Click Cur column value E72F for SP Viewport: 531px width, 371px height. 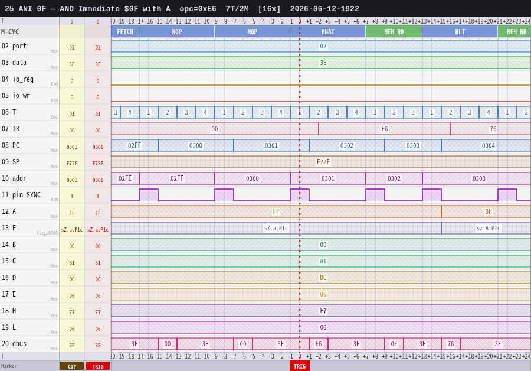click(x=72, y=164)
